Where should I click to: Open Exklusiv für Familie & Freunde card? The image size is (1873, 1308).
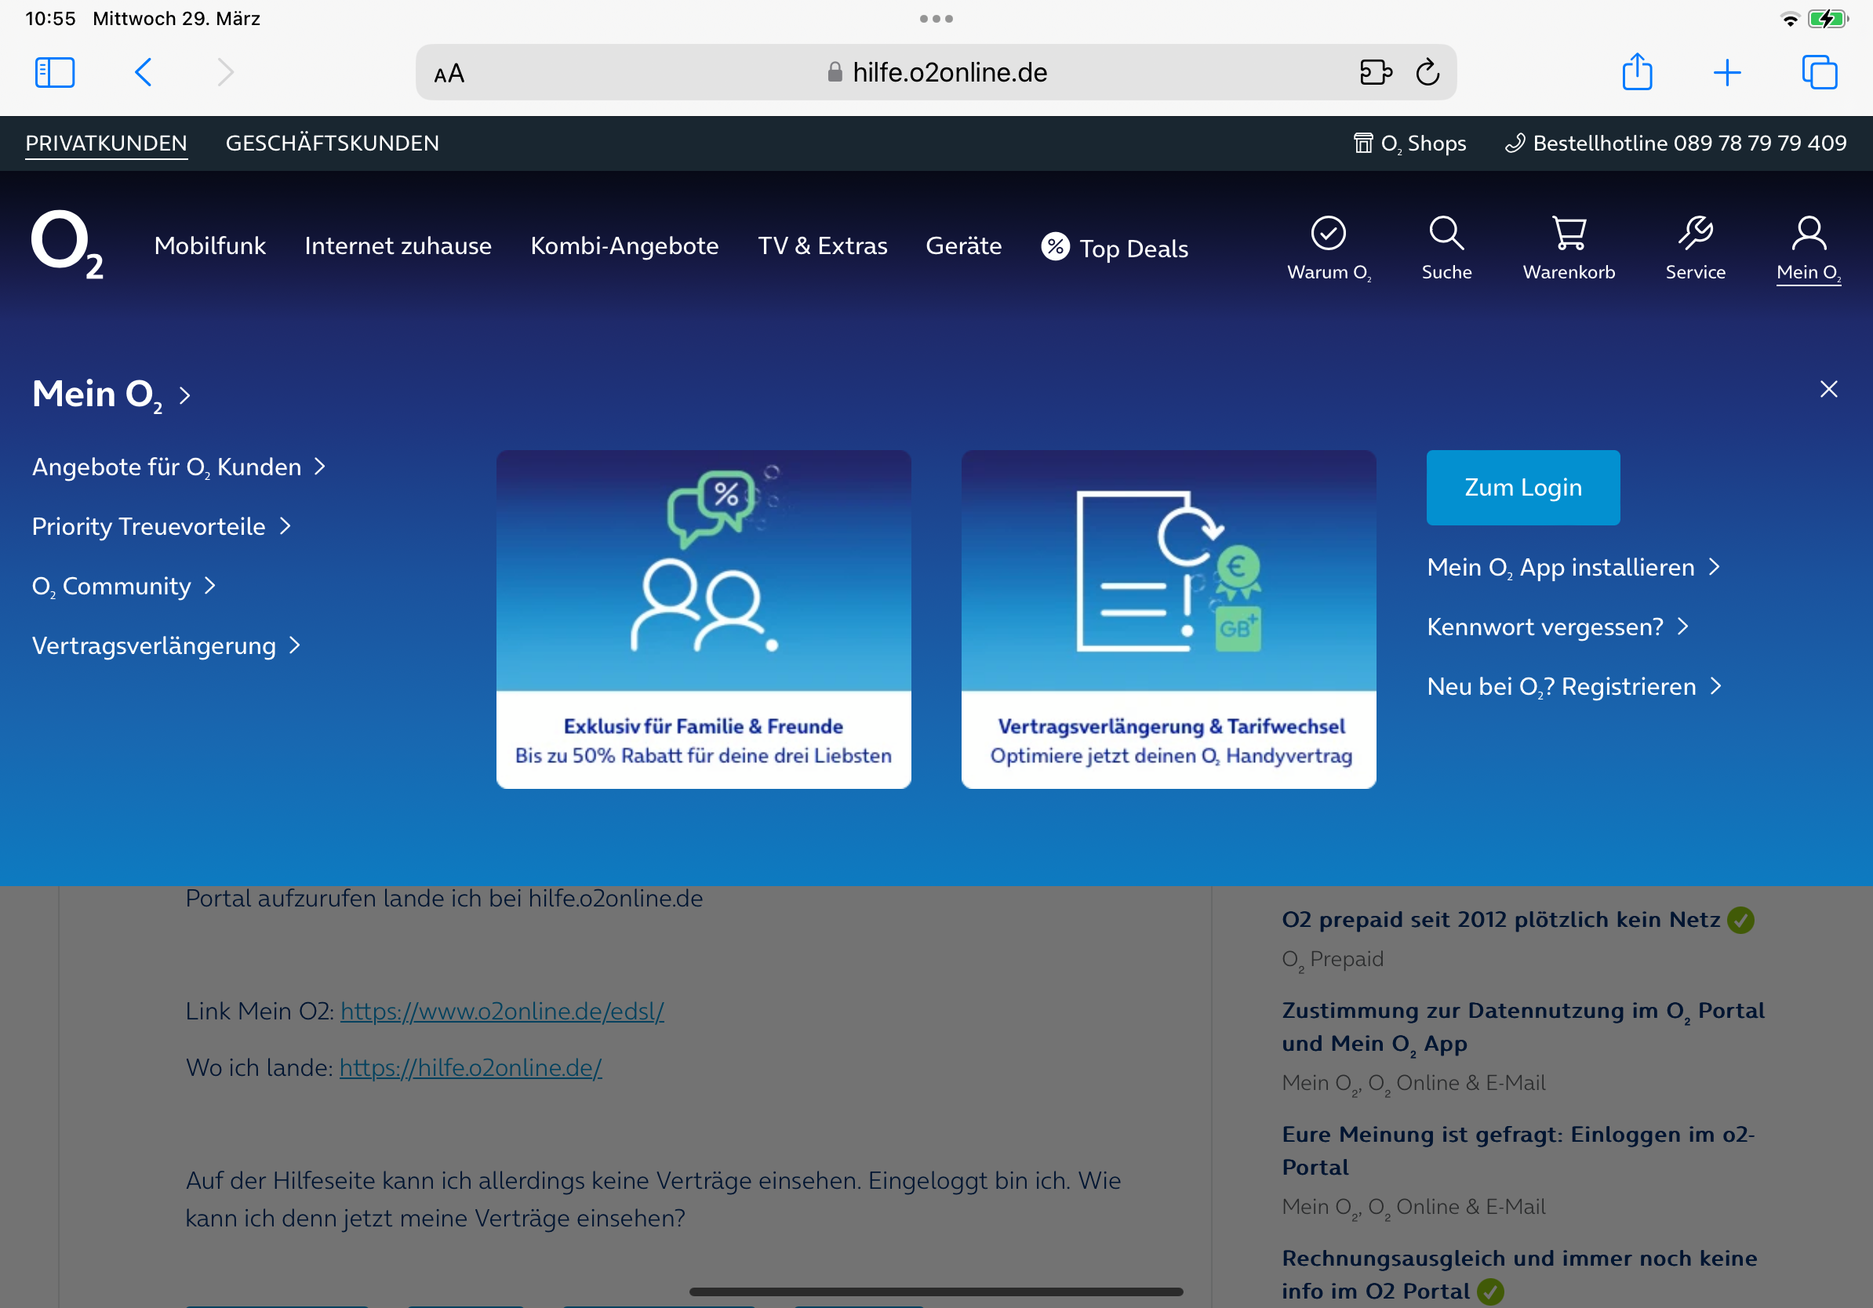click(x=704, y=619)
